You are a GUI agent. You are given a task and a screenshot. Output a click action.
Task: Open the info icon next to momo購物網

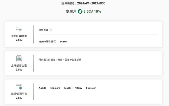coord(55,41)
